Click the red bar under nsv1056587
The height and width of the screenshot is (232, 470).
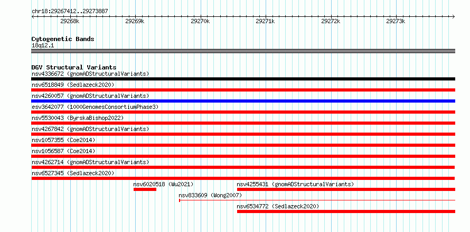(x=243, y=156)
